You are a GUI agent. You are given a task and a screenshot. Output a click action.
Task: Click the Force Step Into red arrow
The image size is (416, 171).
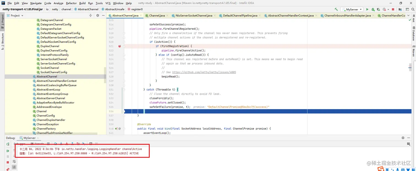click(67, 143)
